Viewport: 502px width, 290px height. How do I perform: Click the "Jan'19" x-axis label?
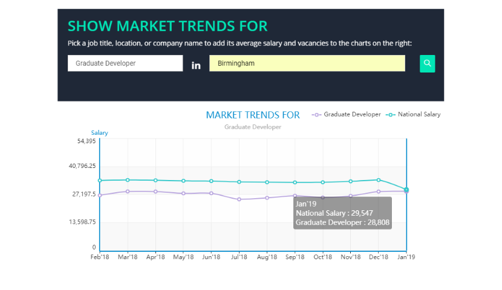pos(406,257)
